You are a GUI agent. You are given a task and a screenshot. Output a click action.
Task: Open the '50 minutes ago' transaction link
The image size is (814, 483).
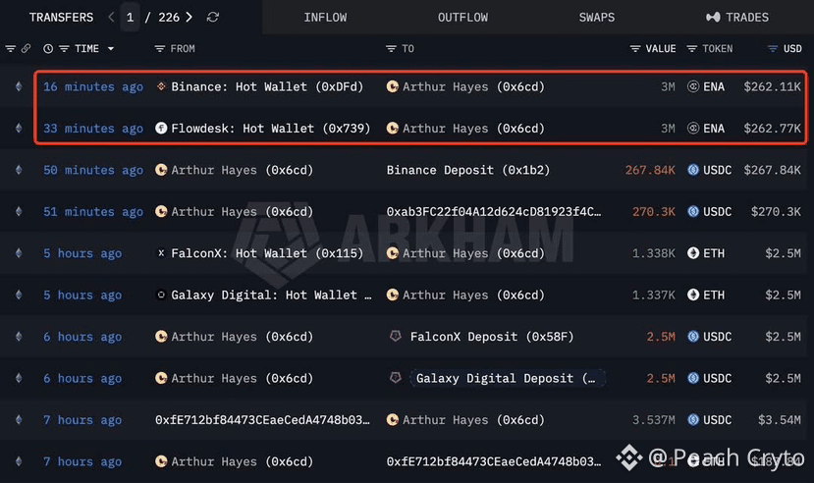[x=93, y=170]
